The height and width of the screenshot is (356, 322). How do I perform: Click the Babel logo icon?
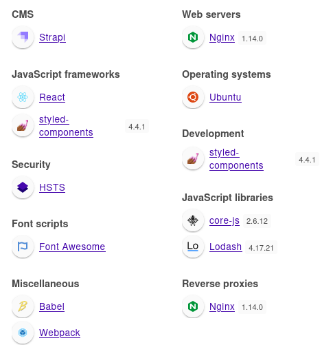23,306
